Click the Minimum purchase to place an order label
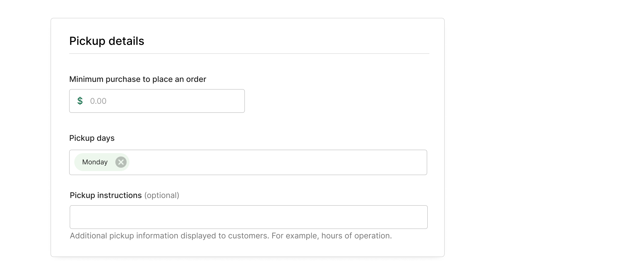This screenshot has width=637, height=267. [x=138, y=79]
